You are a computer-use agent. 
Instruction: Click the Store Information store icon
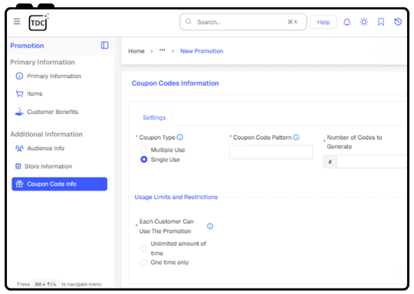point(18,166)
